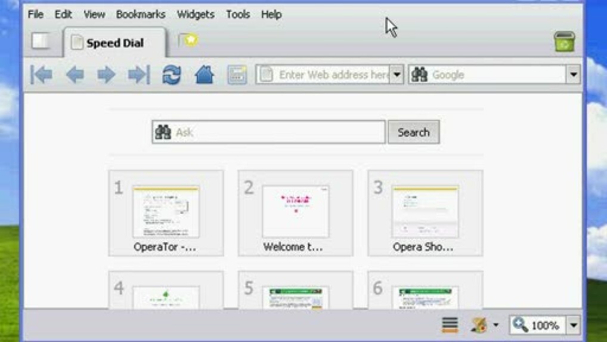
Task: Toggle the striped view icon in status bar
Action: pyautogui.click(x=450, y=325)
